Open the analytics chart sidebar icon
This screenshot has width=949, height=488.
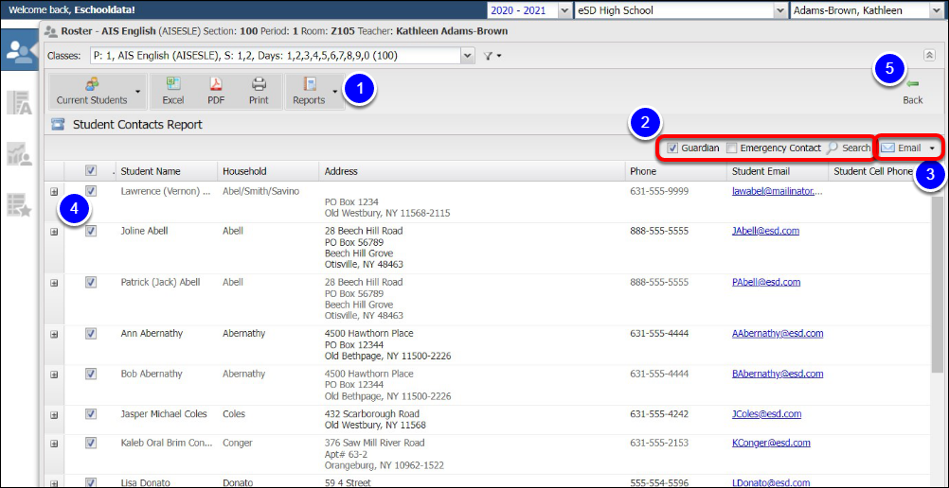coord(19,153)
